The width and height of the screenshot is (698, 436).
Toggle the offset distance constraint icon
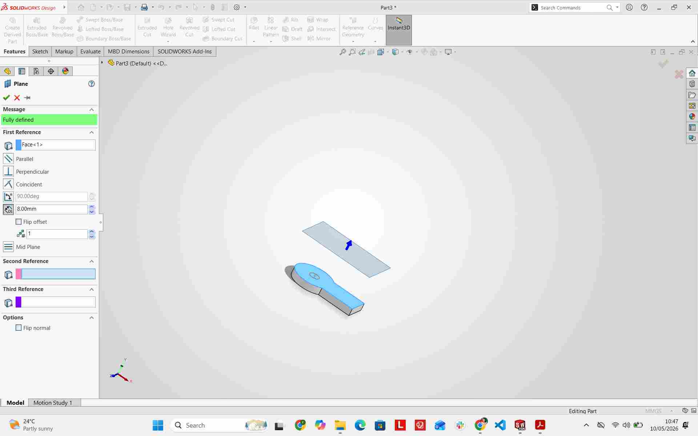pos(8,209)
